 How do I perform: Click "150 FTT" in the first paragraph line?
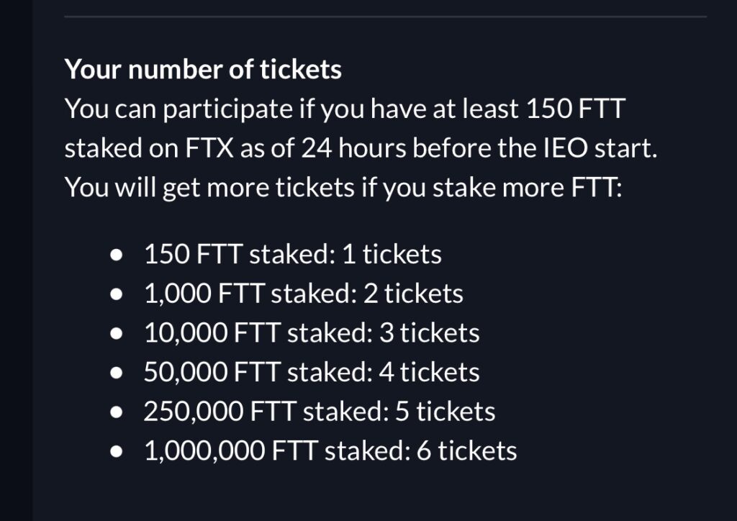pos(576,109)
